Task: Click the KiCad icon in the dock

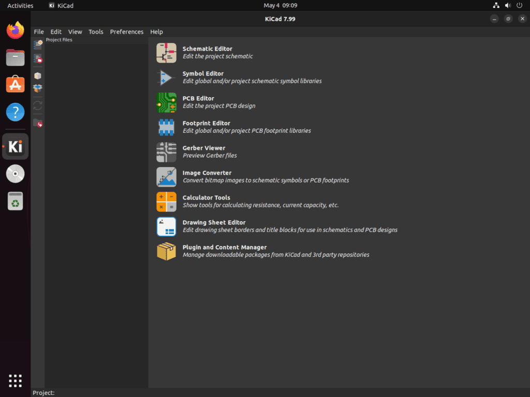Action: click(15, 146)
